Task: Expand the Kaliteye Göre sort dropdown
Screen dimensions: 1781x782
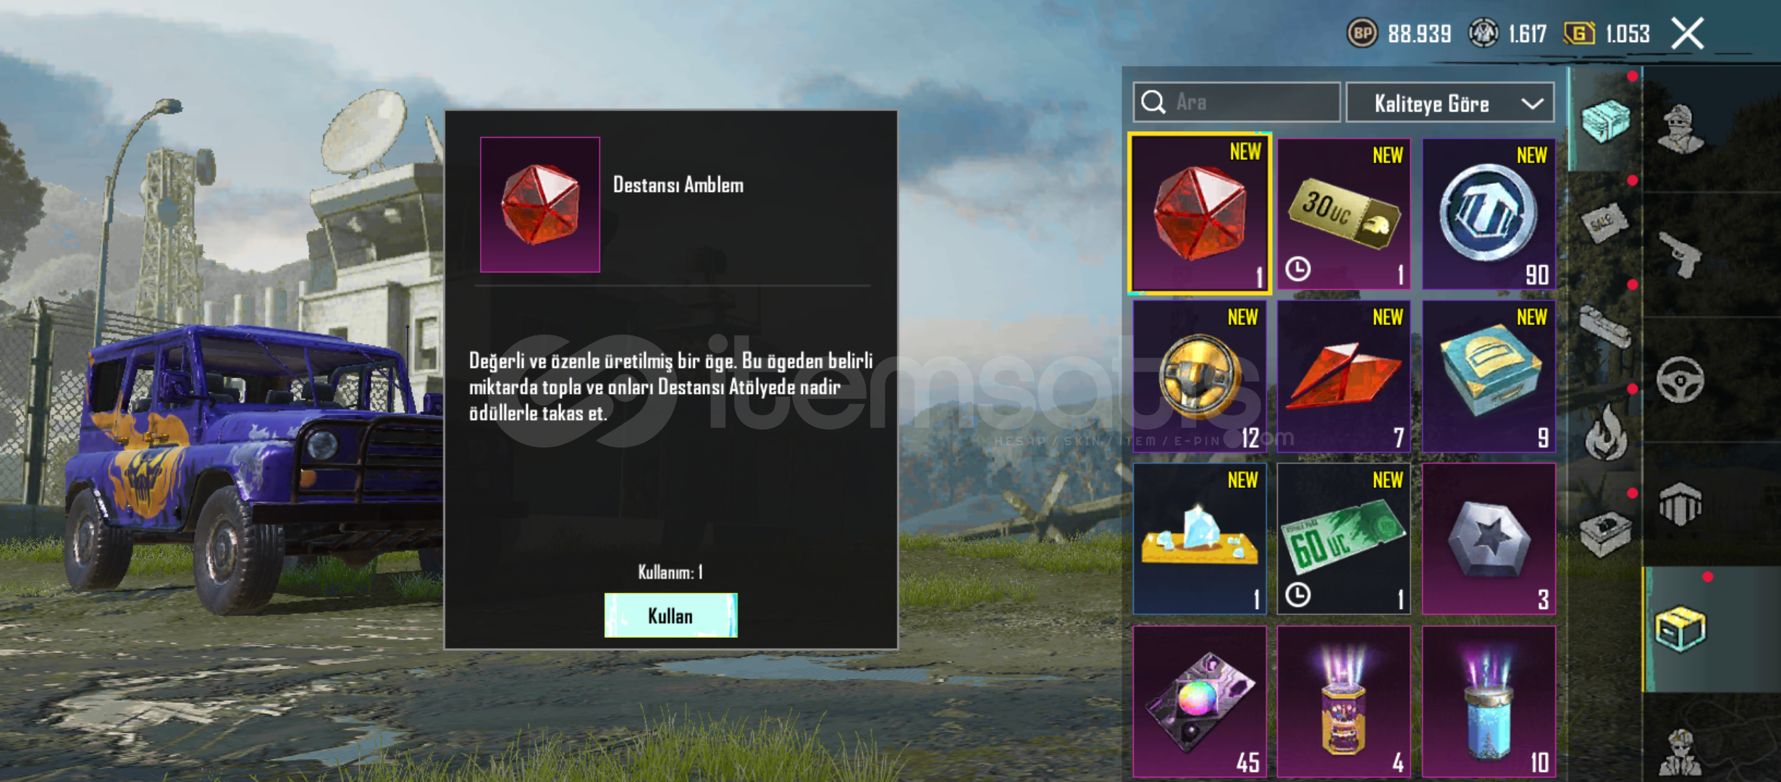Action: tap(1450, 103)
